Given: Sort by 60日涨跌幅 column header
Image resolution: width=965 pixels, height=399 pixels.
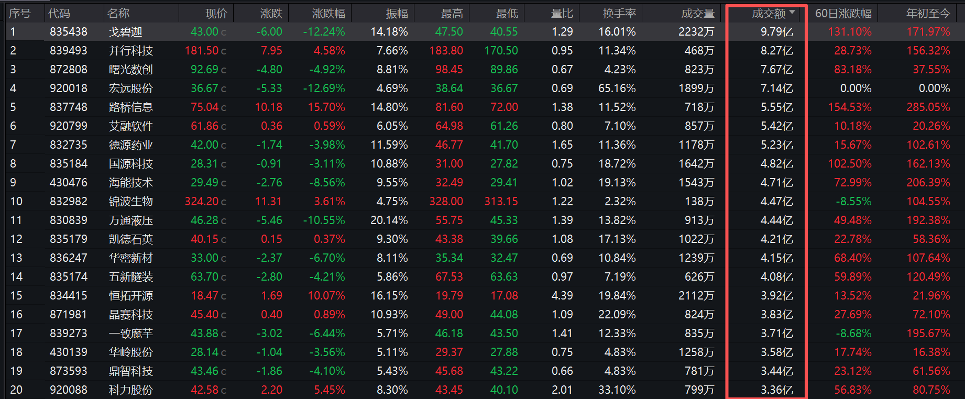Looking at the screenshot, I should tap(843, 14).
